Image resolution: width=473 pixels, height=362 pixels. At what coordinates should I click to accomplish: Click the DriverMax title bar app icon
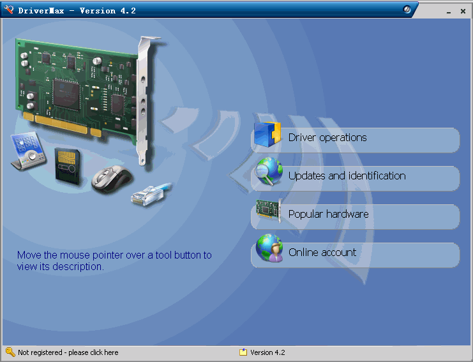tap(9, 10)
